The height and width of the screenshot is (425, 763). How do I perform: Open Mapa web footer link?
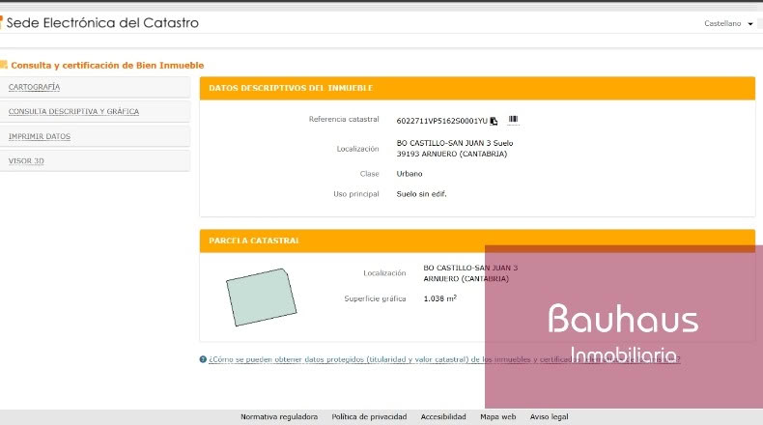(497, 416)
